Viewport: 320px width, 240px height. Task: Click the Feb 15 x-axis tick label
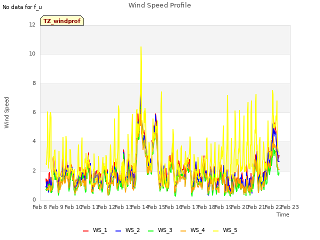click(156, 207)
